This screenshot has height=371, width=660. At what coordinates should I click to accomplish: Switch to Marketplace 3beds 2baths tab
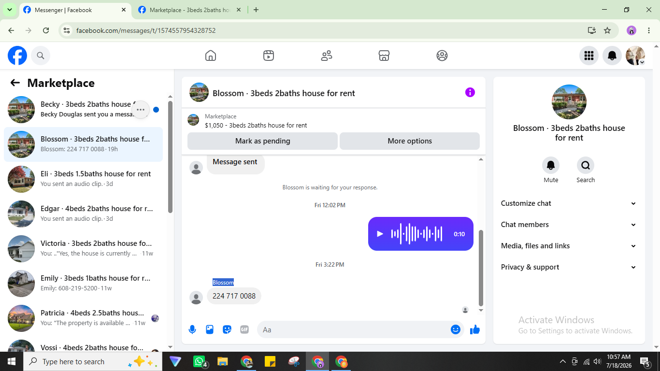point(190,10)
